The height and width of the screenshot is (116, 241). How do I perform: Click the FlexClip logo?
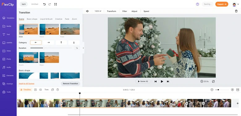coord(8,4)
